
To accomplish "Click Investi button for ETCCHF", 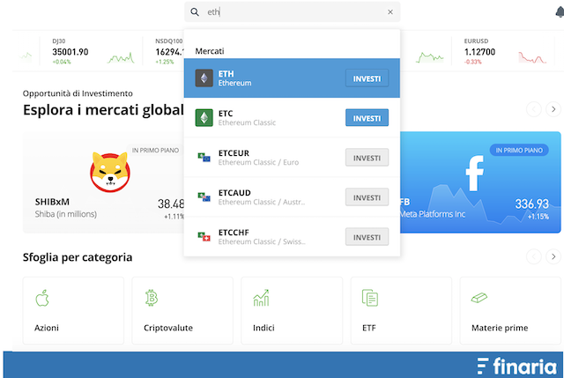I will tap(367, 237).
